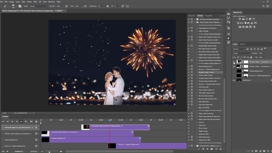The width and height of the screenshot is (272, 153).
Task: Choose a transition icon in timeline
Action: tap(36, 122)
